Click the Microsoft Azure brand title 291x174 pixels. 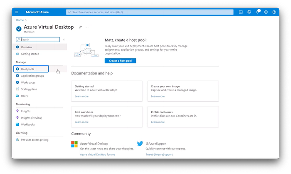[x=37, y=12]
